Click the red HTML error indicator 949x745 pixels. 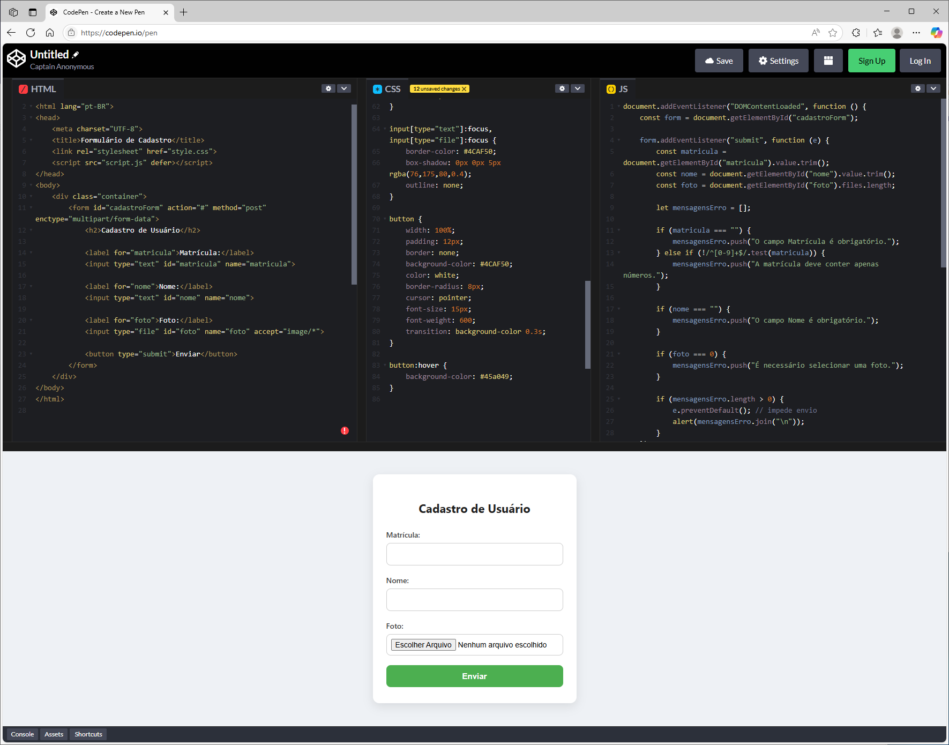[x=345, y=430]
